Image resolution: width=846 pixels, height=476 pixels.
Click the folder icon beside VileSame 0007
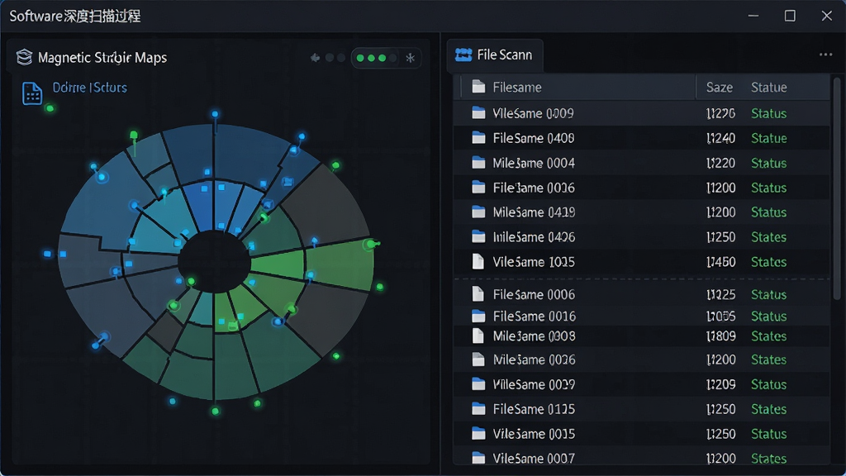pos(478,458)
